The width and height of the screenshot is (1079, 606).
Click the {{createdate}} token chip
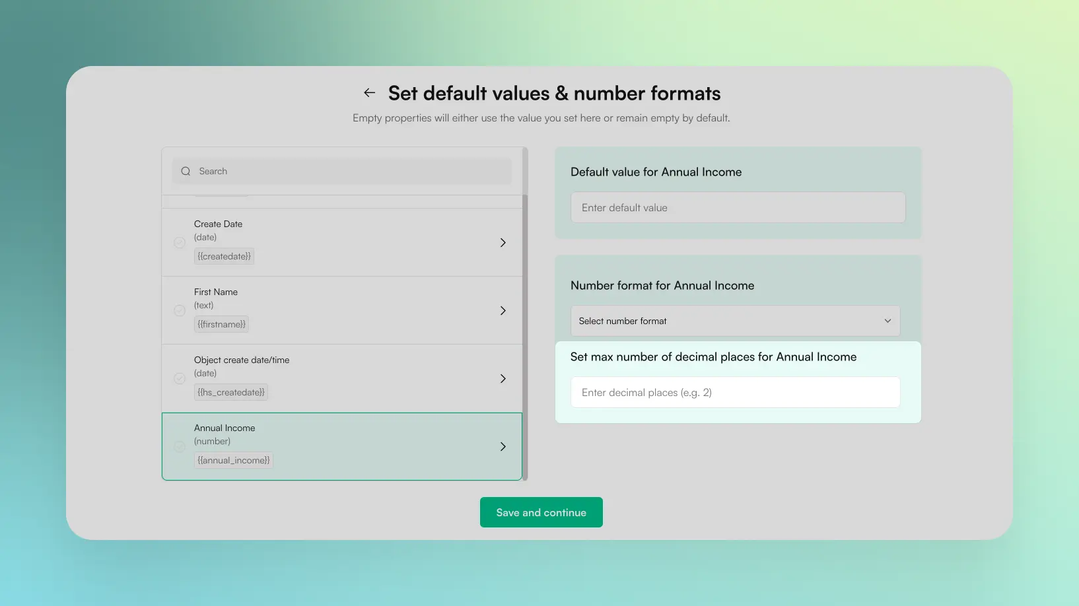(x=224, y=256)
